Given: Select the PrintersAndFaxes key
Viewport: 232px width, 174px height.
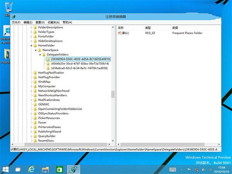Looking at the screenshot, I should [x=49, y=127].
